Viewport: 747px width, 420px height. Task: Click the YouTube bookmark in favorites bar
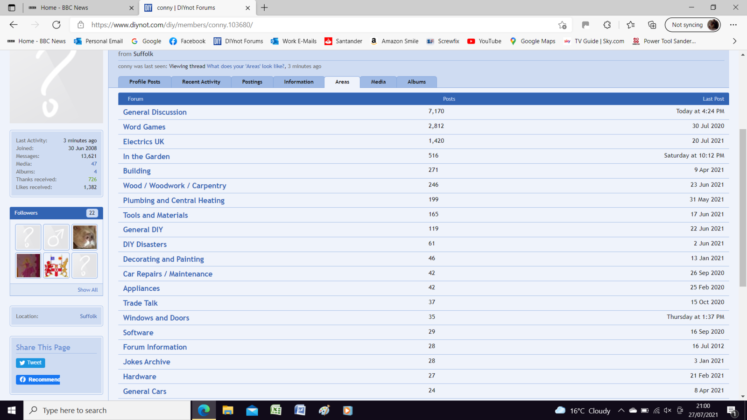484,41
